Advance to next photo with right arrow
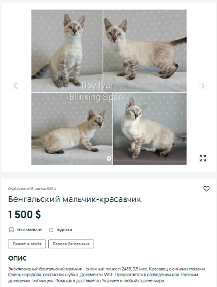This screenshot has width=217, height=287. 203,86
